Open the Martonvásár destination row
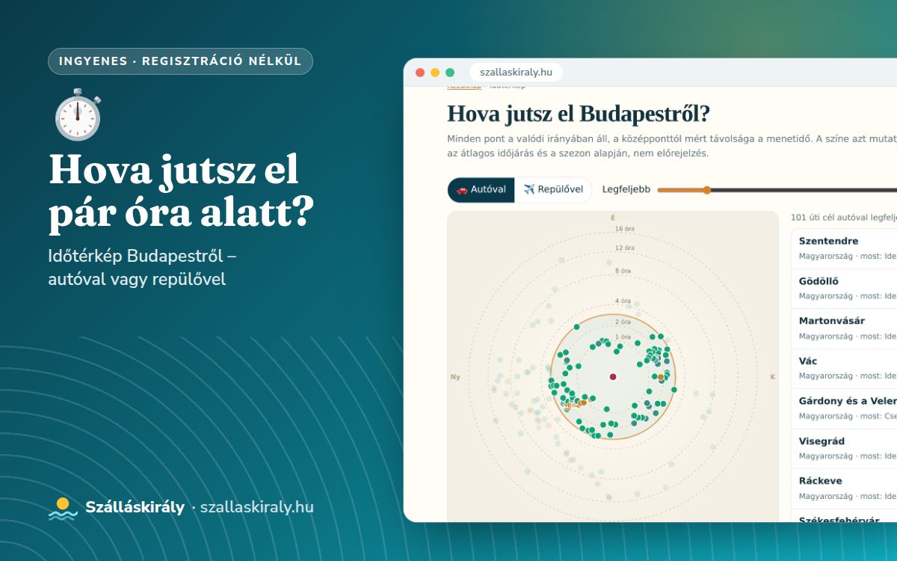Screen dimensions: 897x561 click(x=844, y=328)
